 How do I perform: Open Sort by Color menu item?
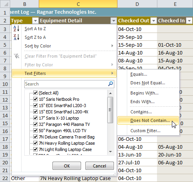point(64,46)
